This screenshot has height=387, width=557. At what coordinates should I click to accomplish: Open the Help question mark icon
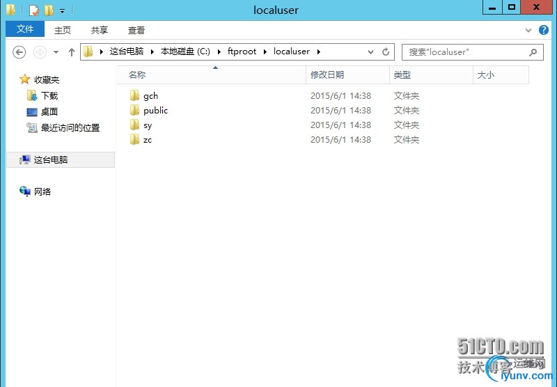click(544, 30)
